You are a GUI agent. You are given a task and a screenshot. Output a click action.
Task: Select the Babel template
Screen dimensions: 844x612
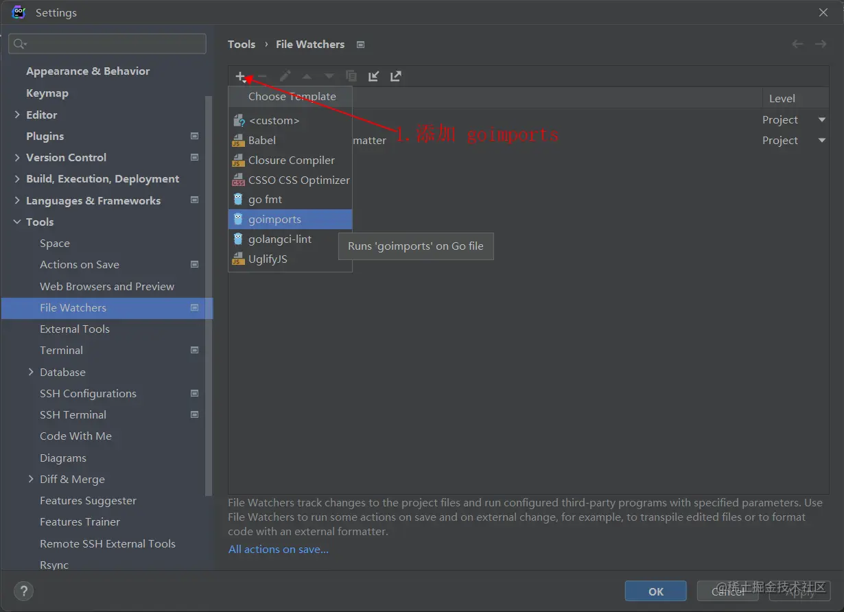tap(290, 140)
